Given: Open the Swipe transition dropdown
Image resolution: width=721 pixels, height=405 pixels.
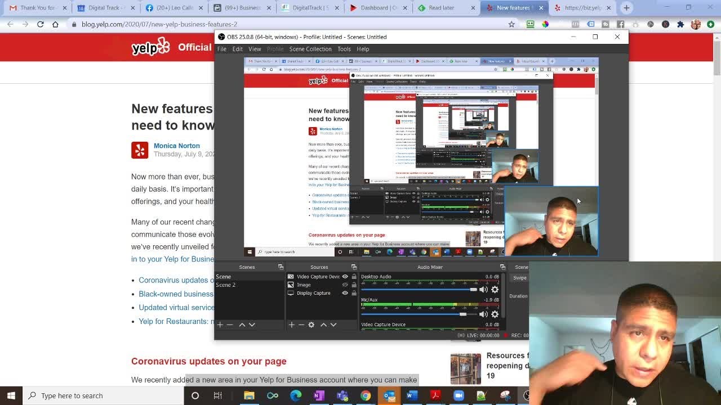Looking at the screenshot, I should 519,278.
